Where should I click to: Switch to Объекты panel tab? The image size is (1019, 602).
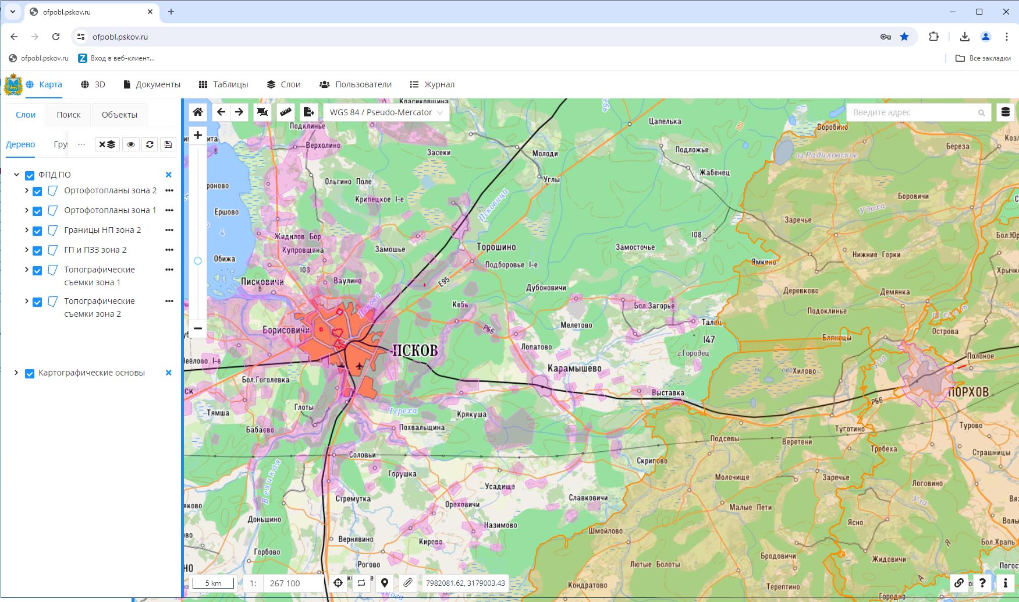click(119, 115)
